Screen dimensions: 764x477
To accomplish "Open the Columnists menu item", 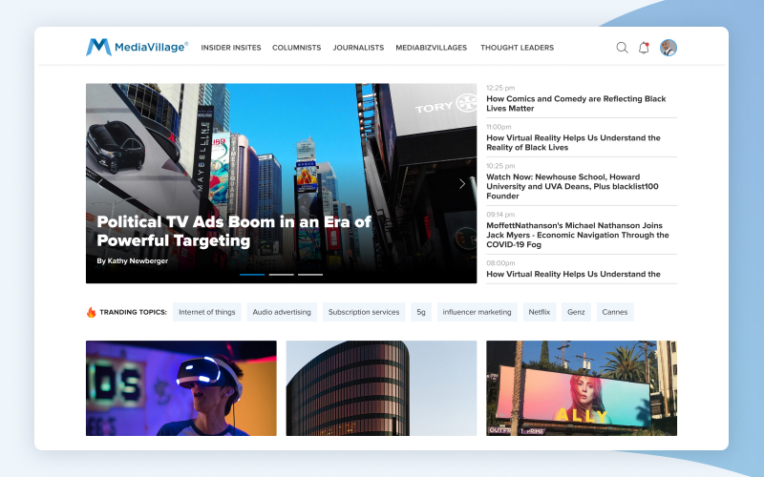I will pyautogui.click(x=296, y=48).
